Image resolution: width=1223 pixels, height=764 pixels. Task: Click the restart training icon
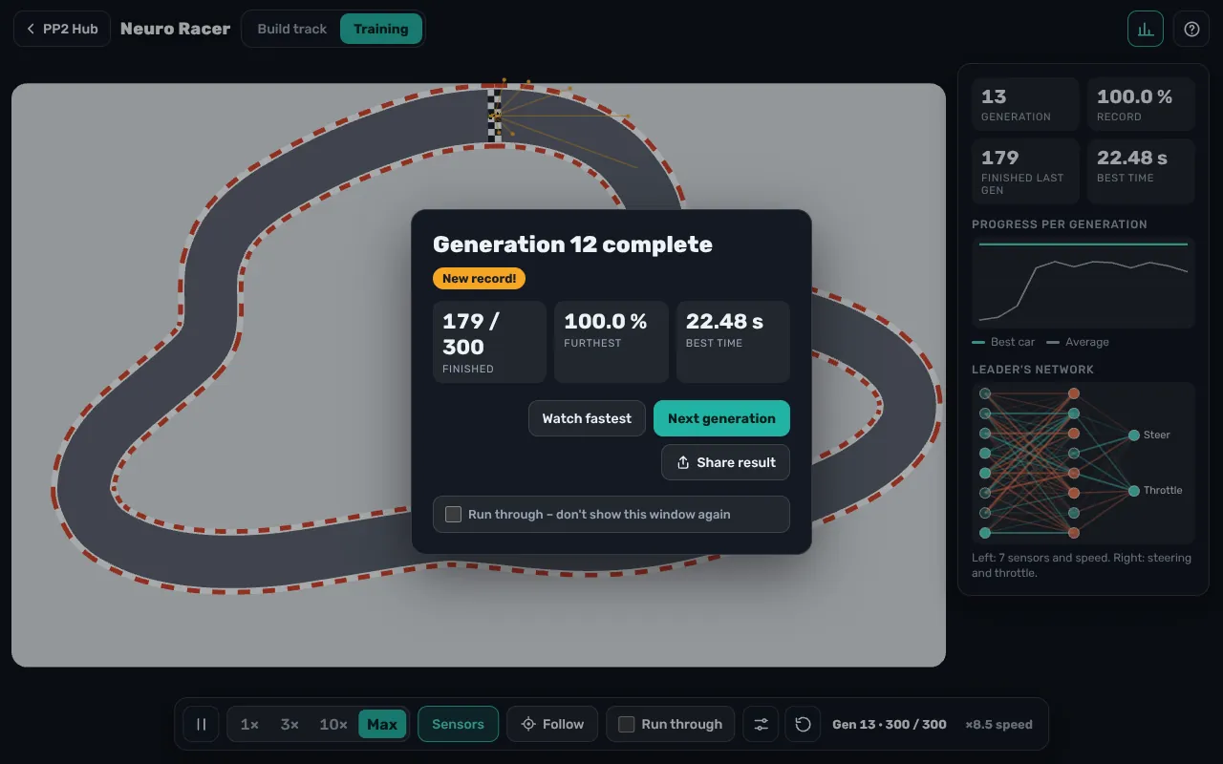click(804, 724)
